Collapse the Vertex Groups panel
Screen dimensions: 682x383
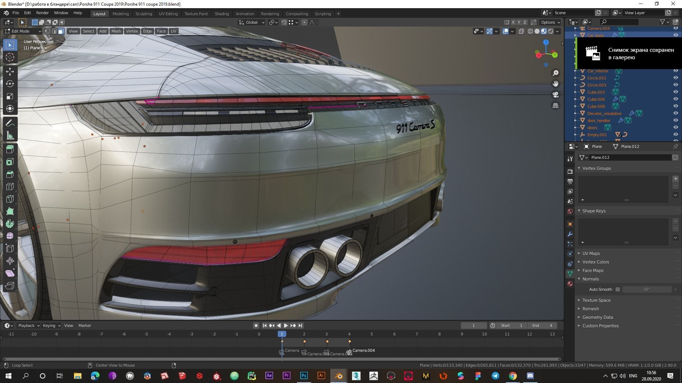pyautogui.click(x=596, y=168)
